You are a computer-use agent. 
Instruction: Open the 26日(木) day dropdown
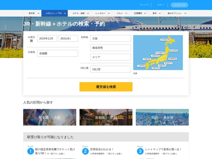[x=68, y=39]
